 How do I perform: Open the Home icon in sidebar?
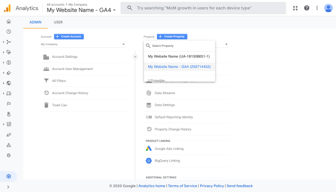click(x=8, y=22)
